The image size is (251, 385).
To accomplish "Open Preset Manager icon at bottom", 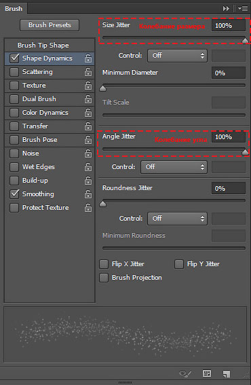I will [207, 373].
